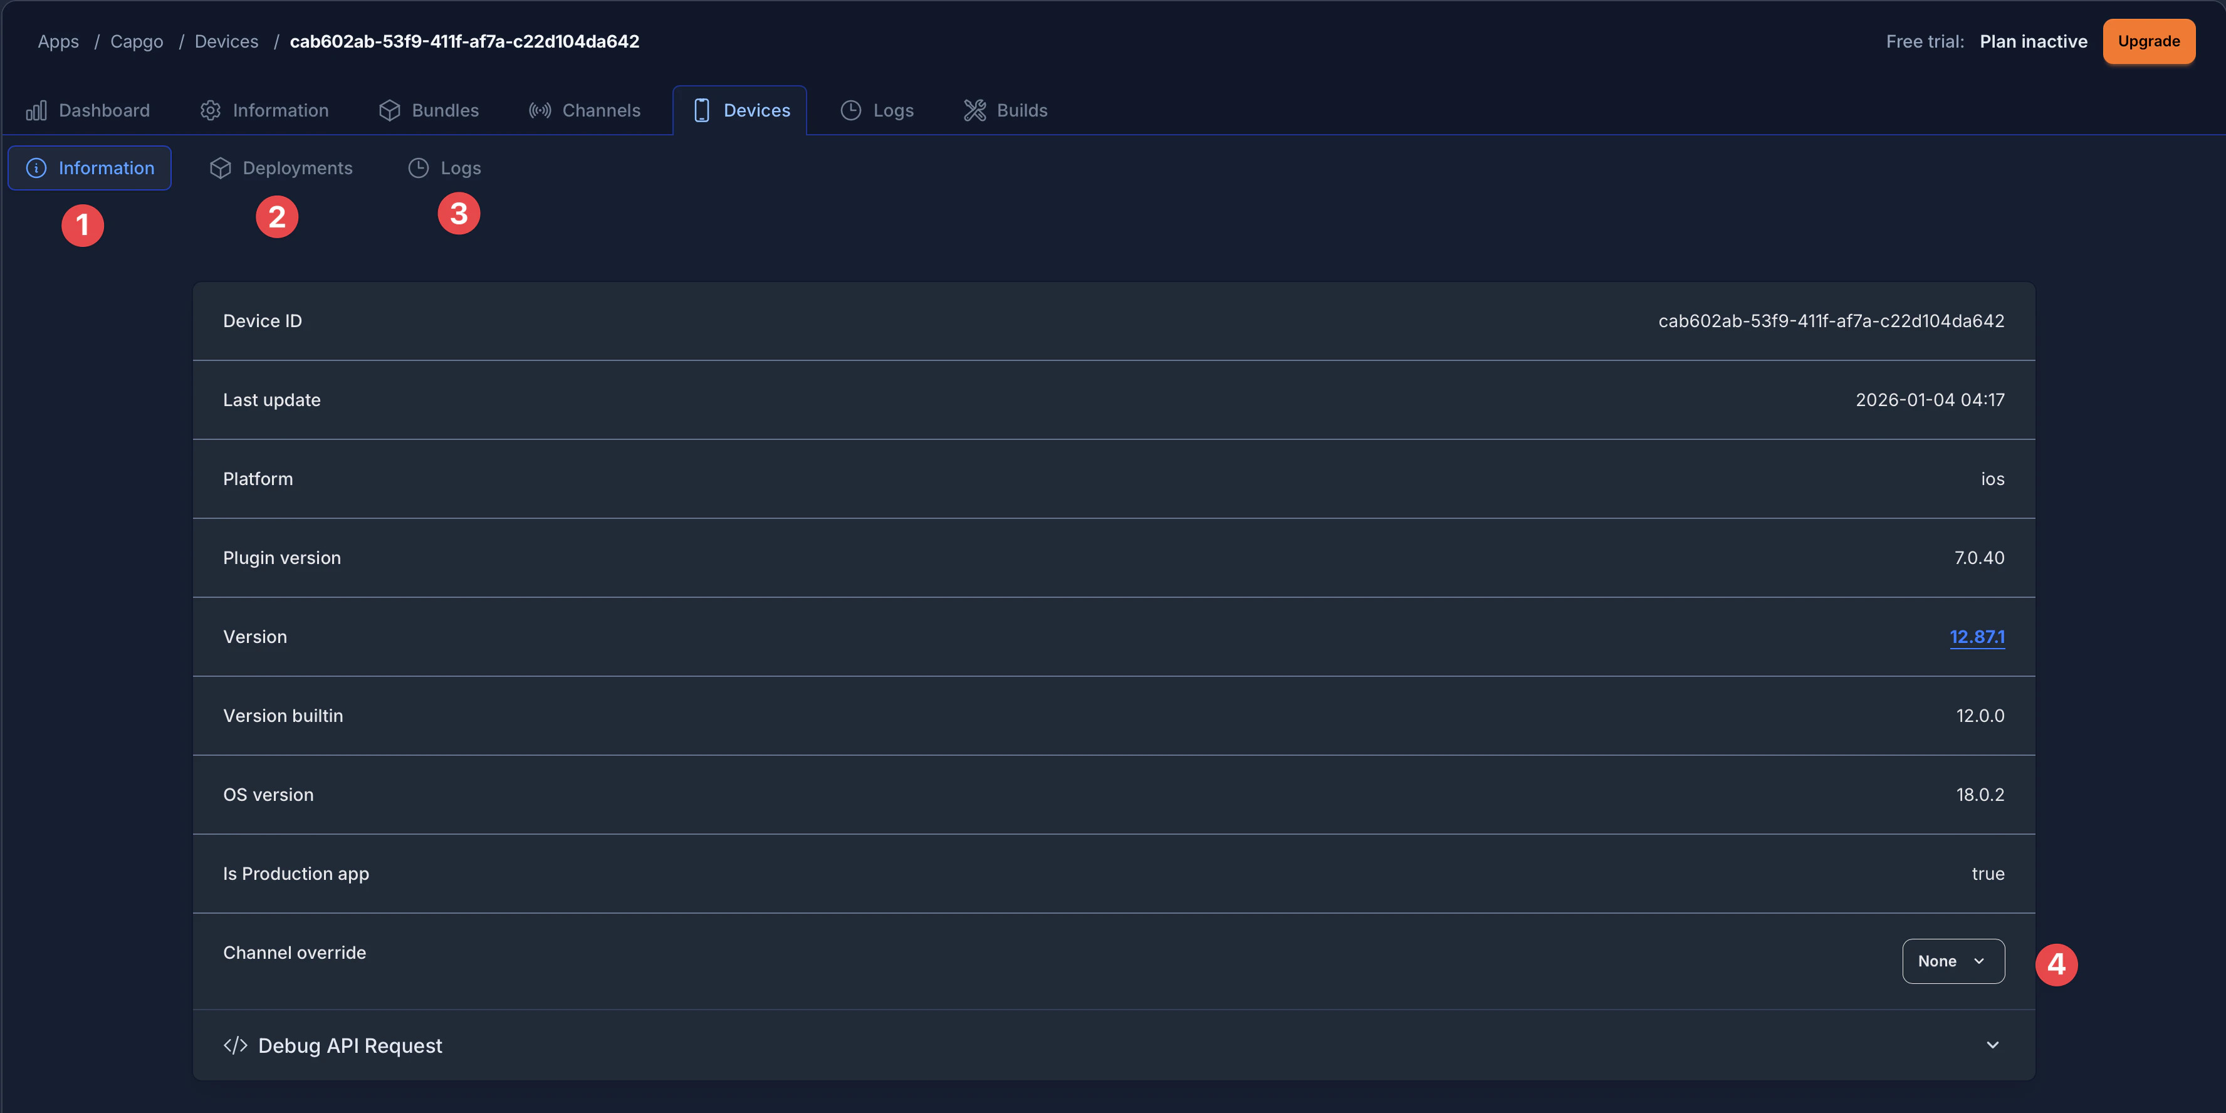
Task: Switch to the Deployments sub-tab
Action: pyautogui.click(x=297, y=169)
